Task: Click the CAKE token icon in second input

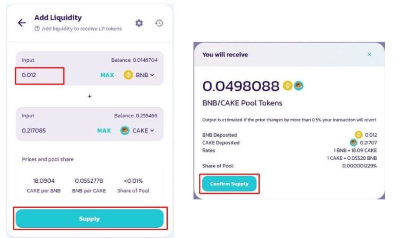Action: tap(125, 131)
